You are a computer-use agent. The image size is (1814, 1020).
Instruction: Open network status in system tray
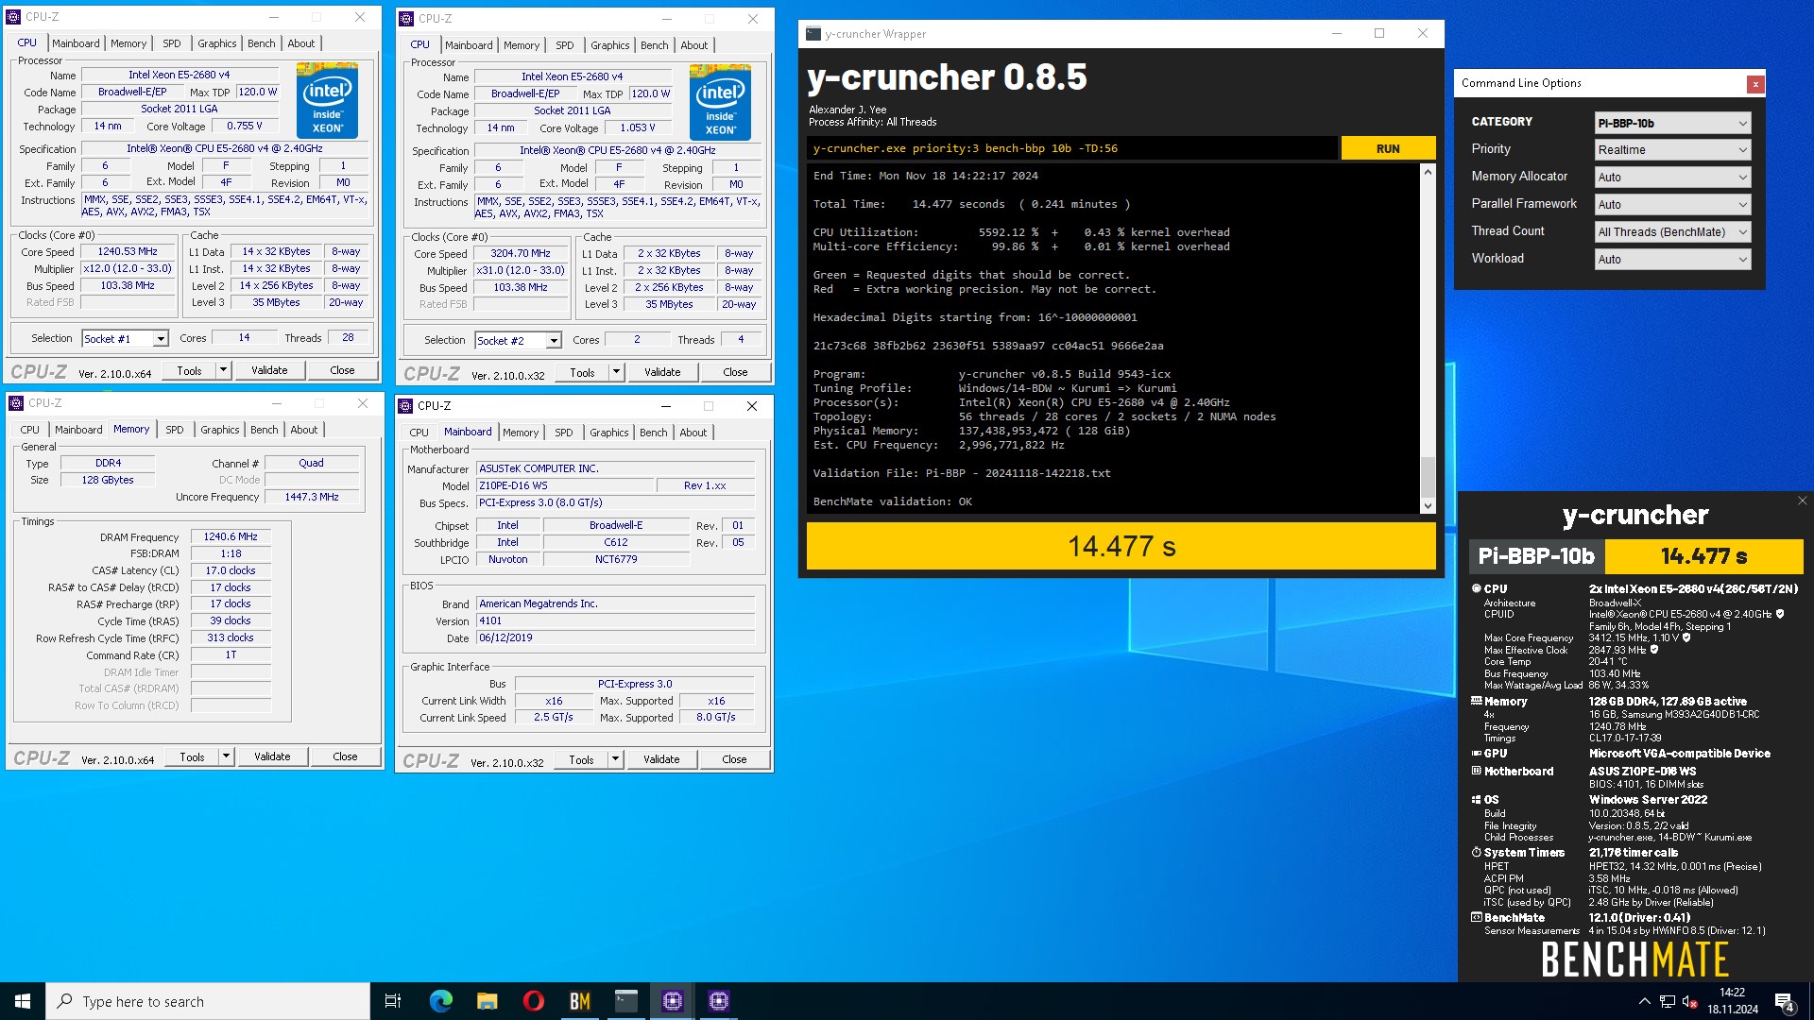tap(1668, 1001)
